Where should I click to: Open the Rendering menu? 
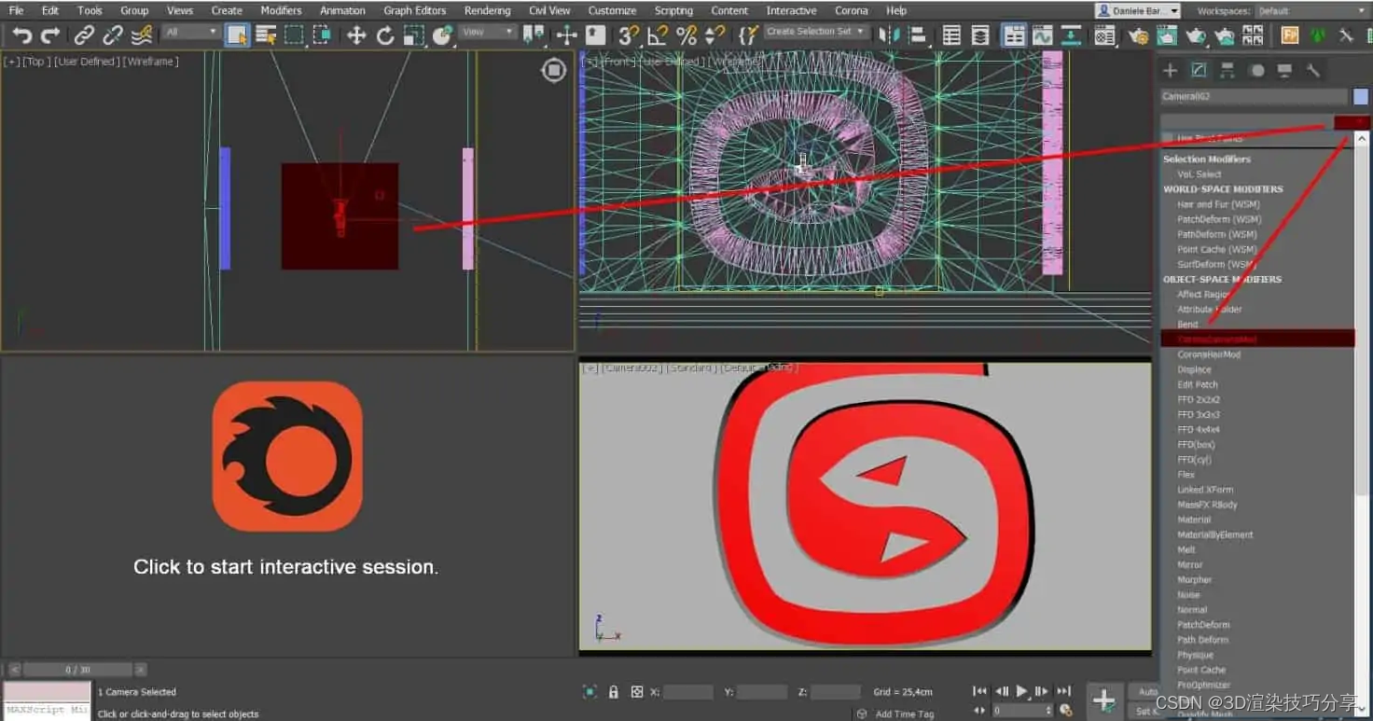(x=487, y=10)
